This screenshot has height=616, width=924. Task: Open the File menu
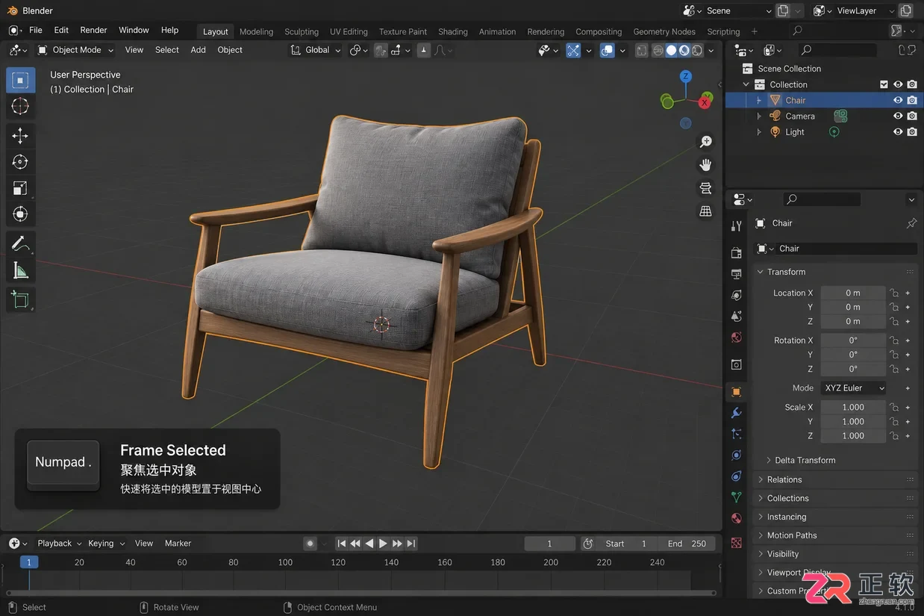[x=35, y=30]
